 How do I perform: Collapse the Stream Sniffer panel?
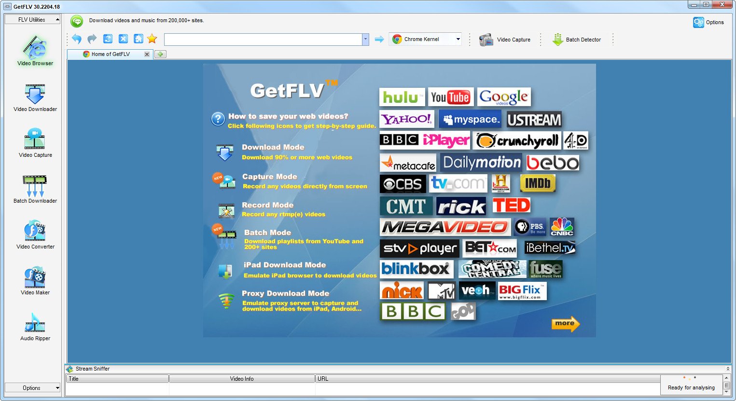pos(728,369)
